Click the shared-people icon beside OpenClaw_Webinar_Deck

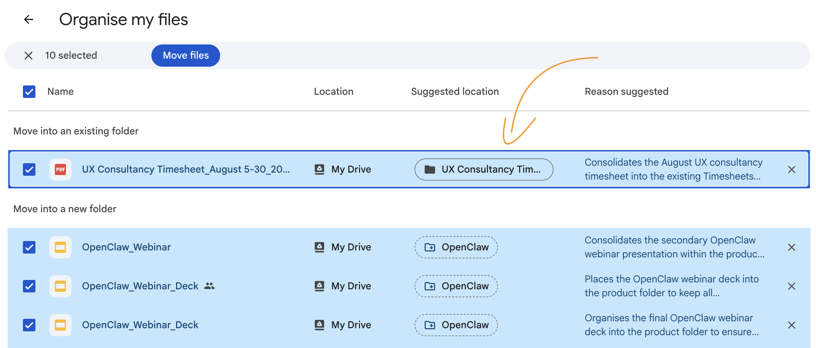(x=209, y=286)
